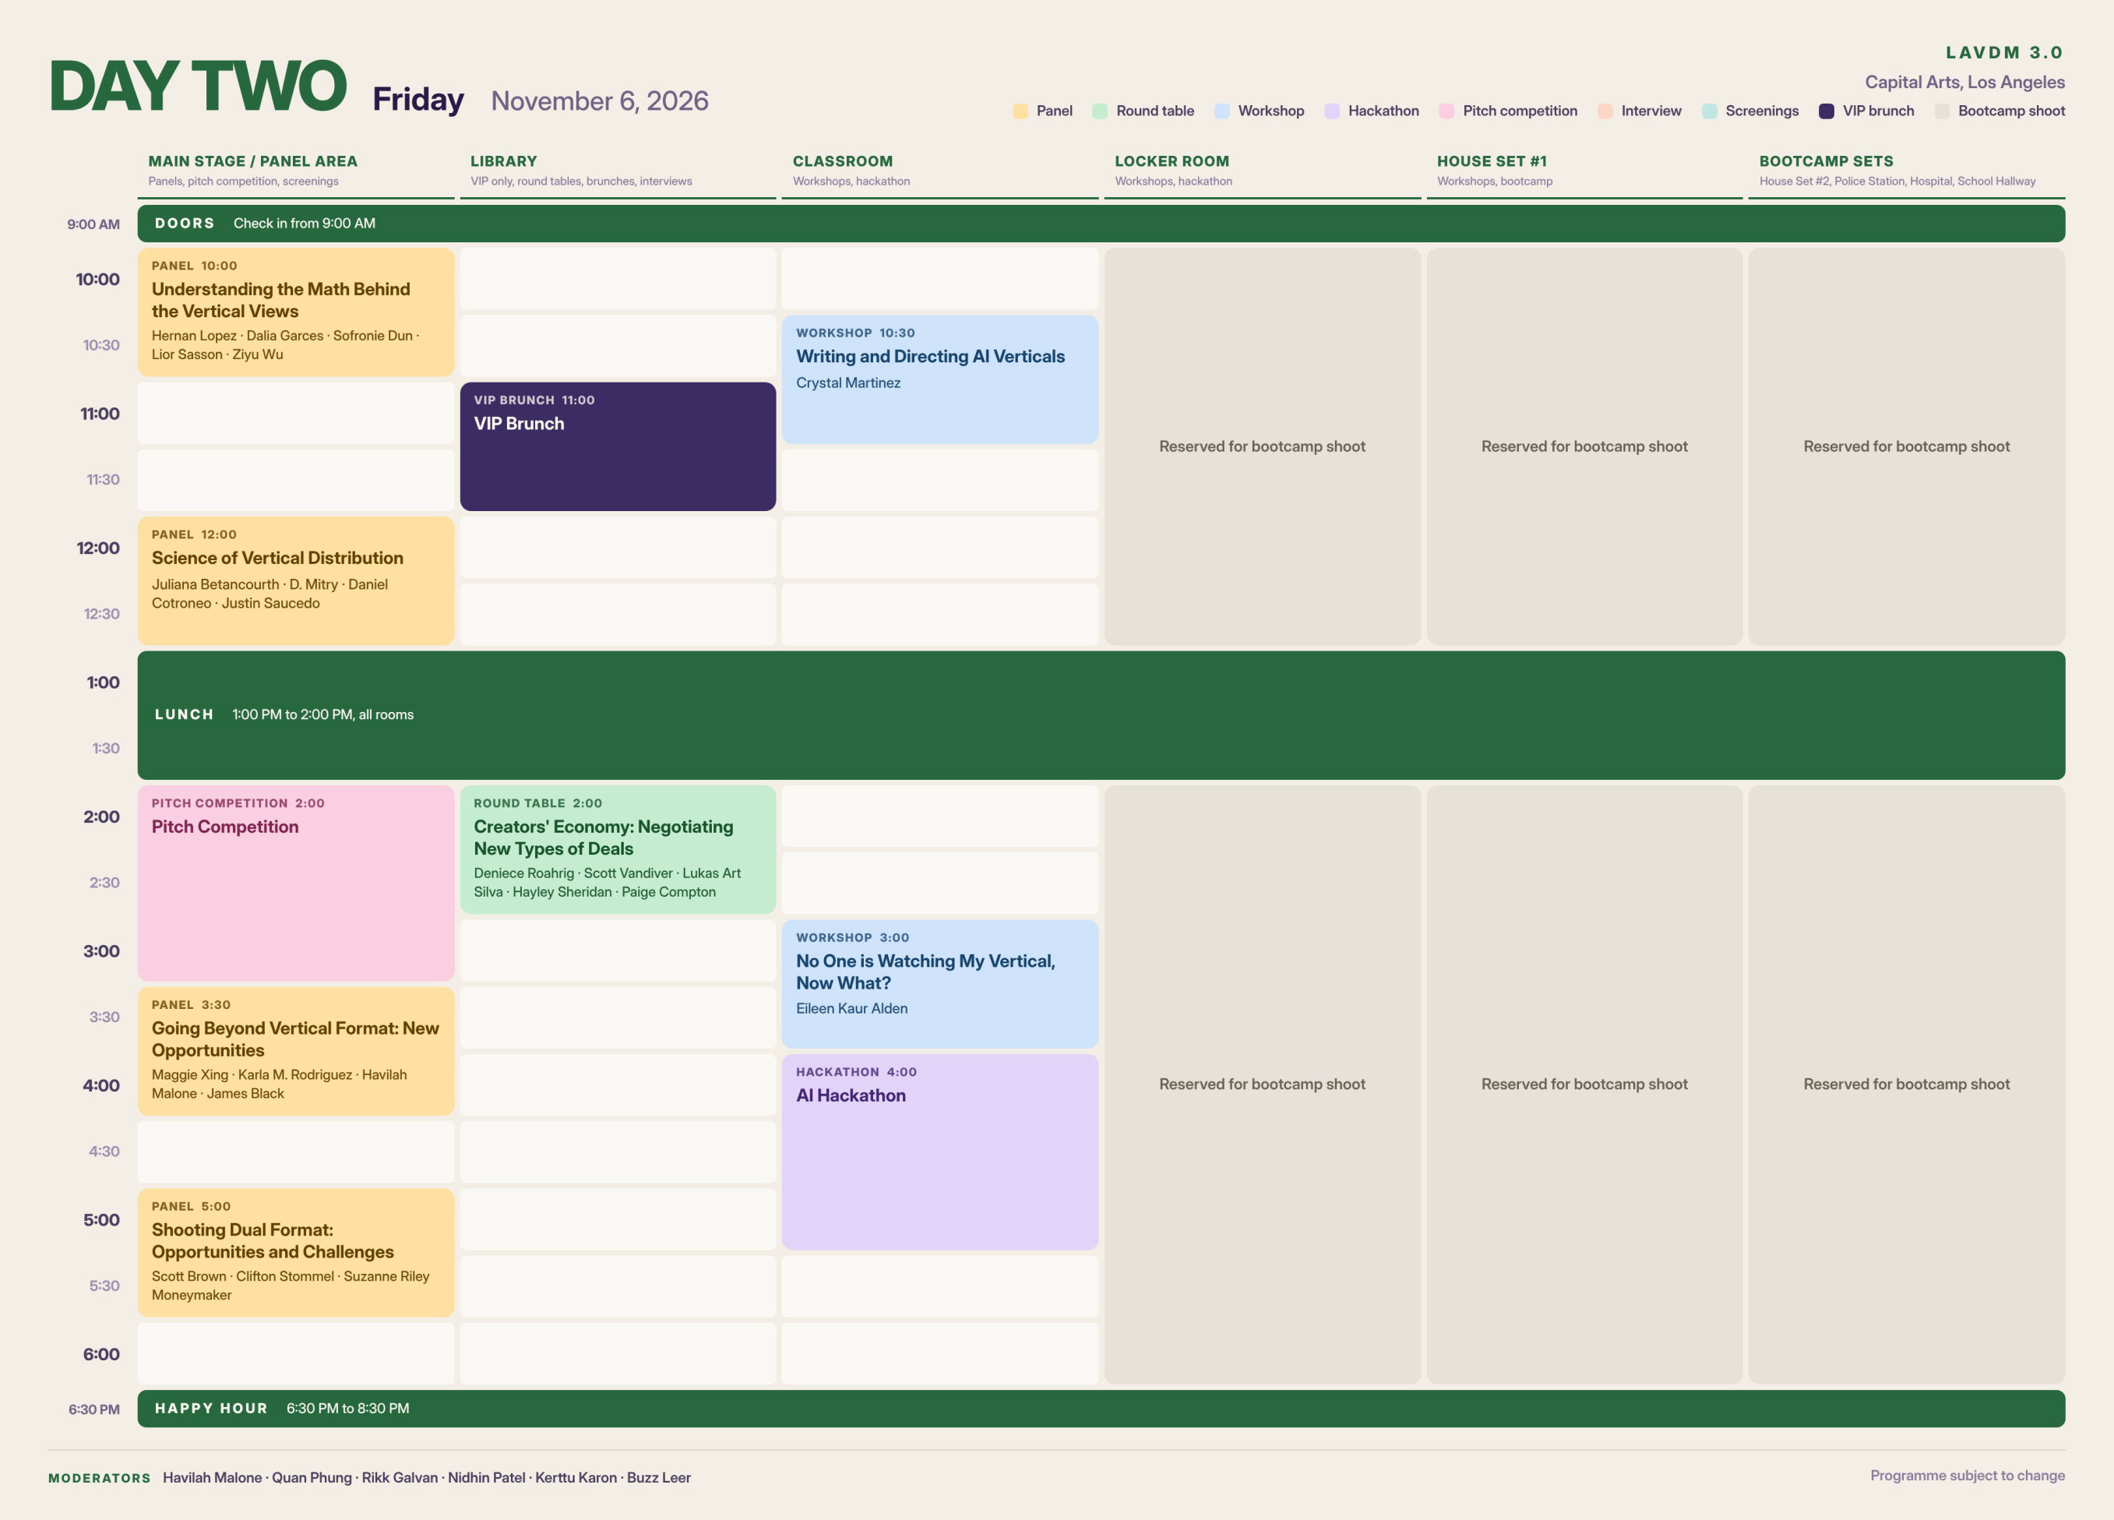Select No One is Watching My Vertical workshop

click(x=939, y=984)
